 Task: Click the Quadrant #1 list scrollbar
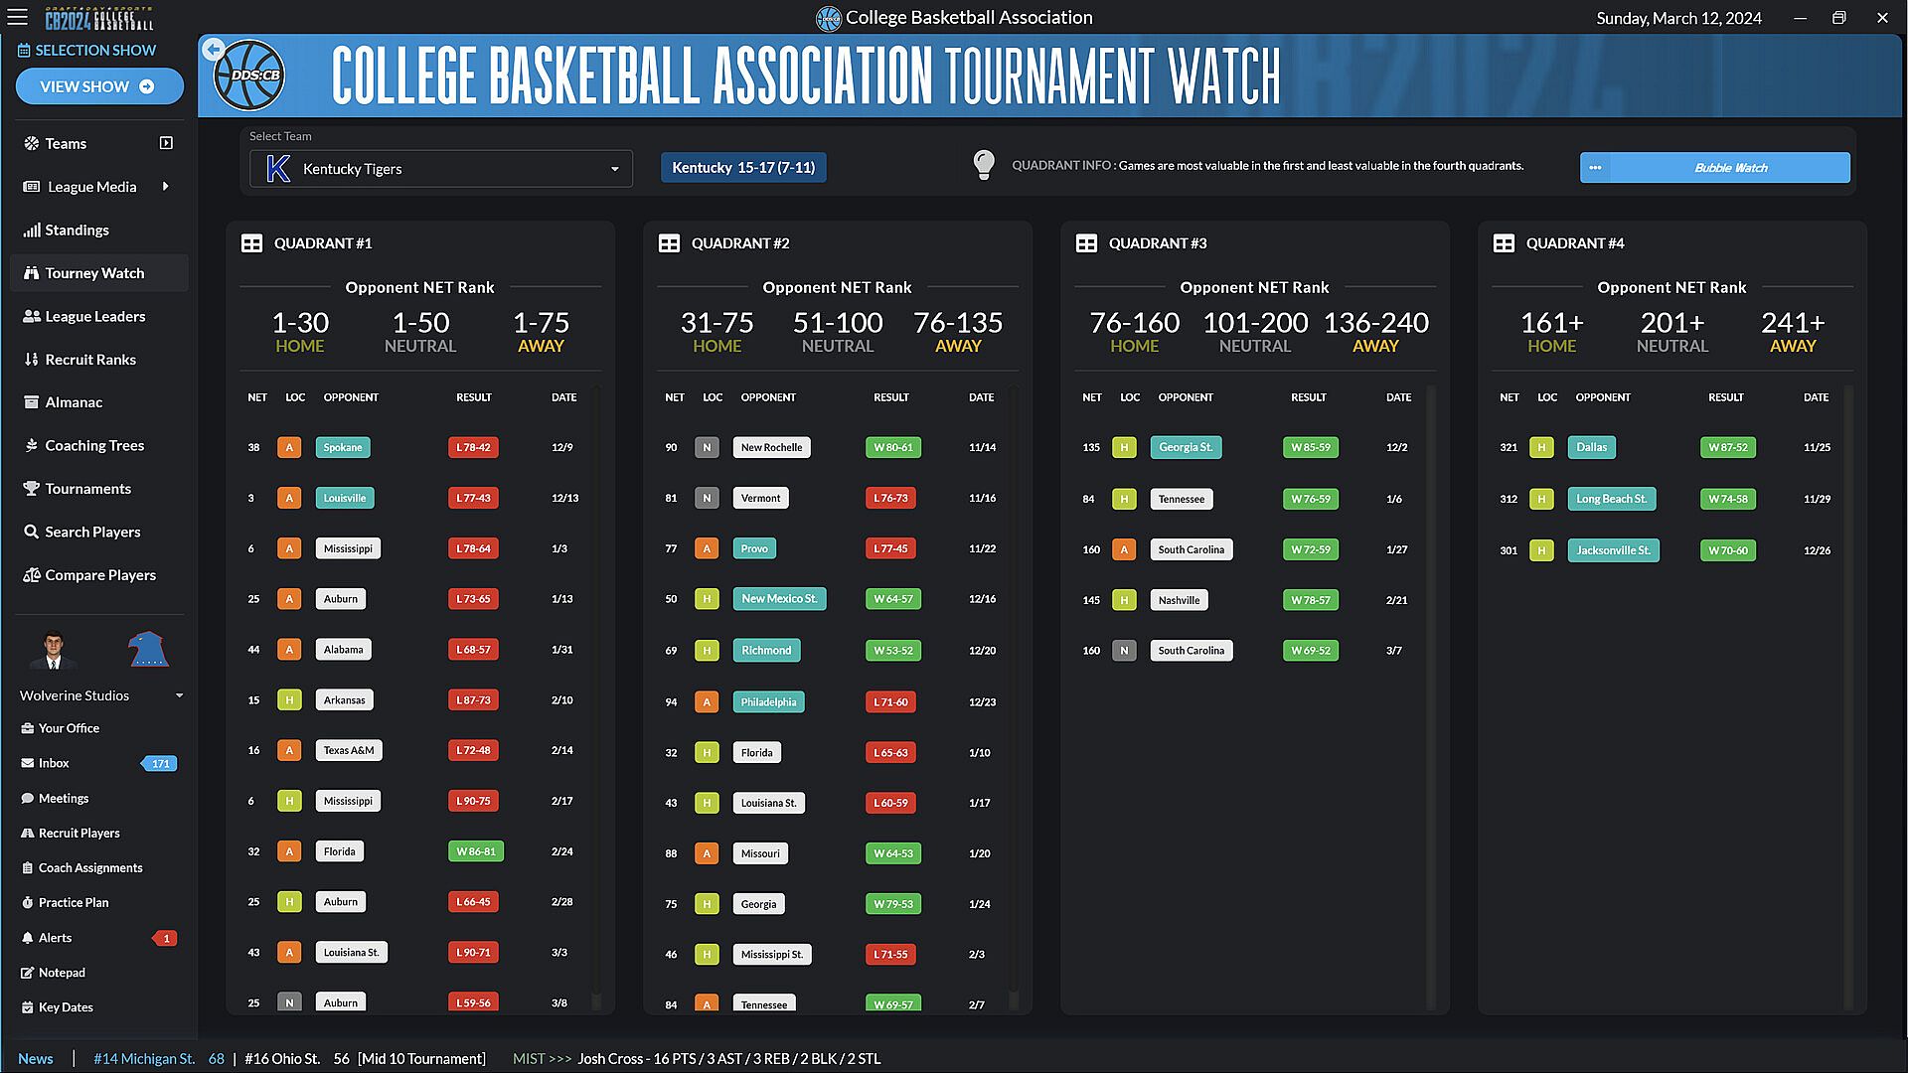click(596, 695)
